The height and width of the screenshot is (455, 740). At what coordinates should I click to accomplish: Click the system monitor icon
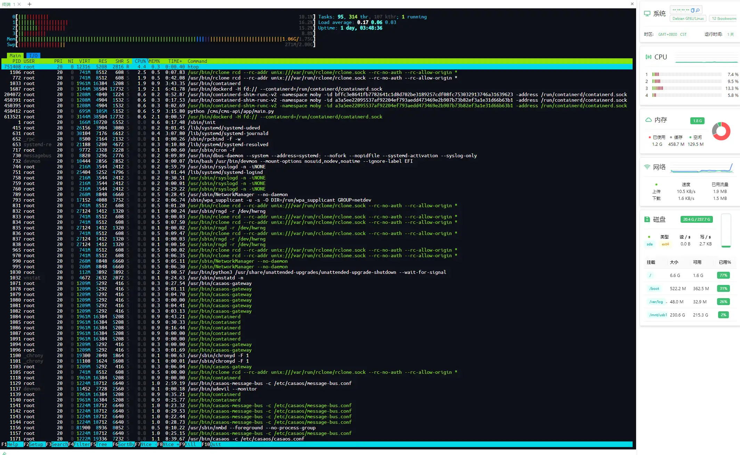click(x=647, y=14)
